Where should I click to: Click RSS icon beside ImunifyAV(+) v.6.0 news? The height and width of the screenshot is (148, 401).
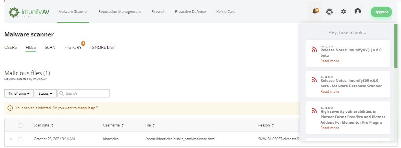coord(314,49)
